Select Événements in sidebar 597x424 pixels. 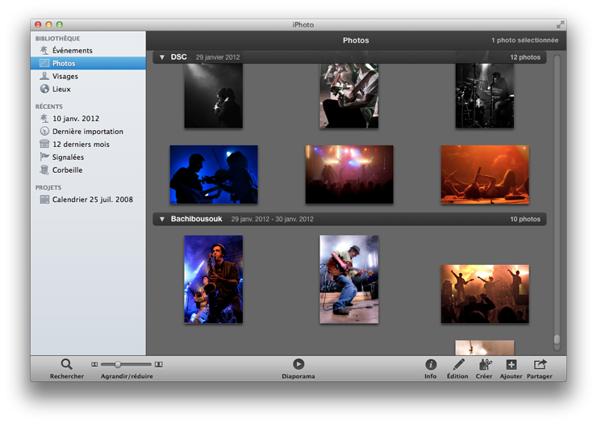pos(72,51)
